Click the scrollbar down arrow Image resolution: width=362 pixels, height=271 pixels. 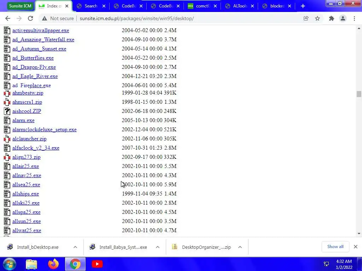tap(359, 234)
